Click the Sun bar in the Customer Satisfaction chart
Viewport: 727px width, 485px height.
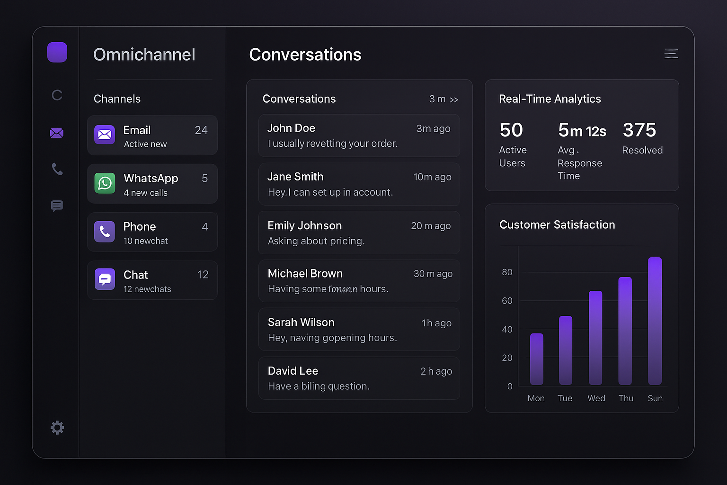click(x=655, y=321)
